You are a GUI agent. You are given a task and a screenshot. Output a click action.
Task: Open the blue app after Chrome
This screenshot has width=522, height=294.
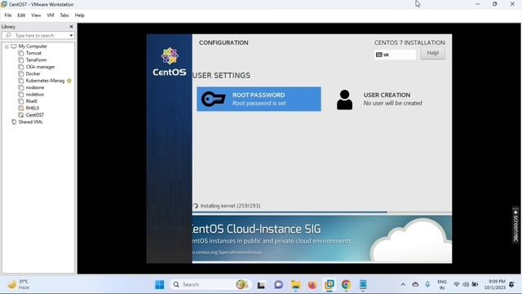coord(363,285)
